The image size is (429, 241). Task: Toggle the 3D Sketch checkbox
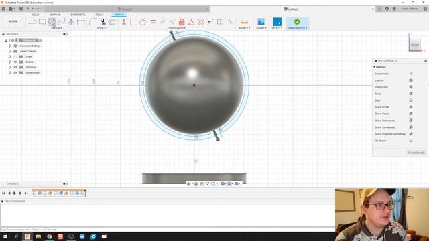(411, 141)
